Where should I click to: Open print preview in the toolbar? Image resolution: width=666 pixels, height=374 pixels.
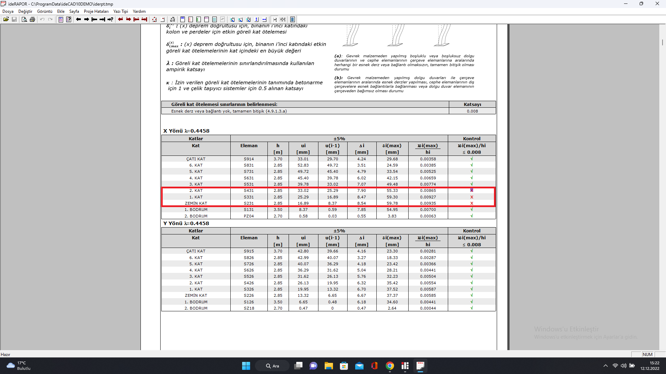click(x=24, y=19)
